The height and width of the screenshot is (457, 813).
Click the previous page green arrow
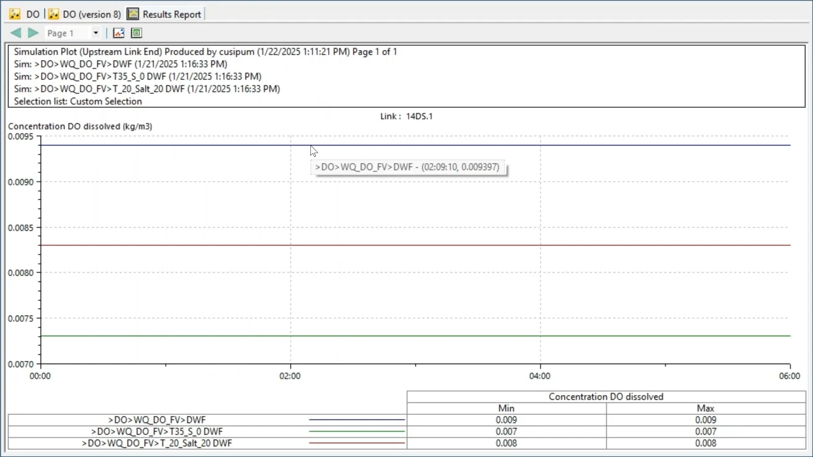(x=16, y=33)
